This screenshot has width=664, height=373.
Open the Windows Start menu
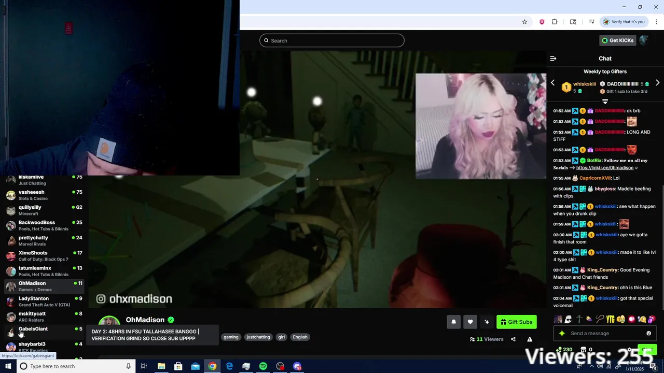[8, 366]
